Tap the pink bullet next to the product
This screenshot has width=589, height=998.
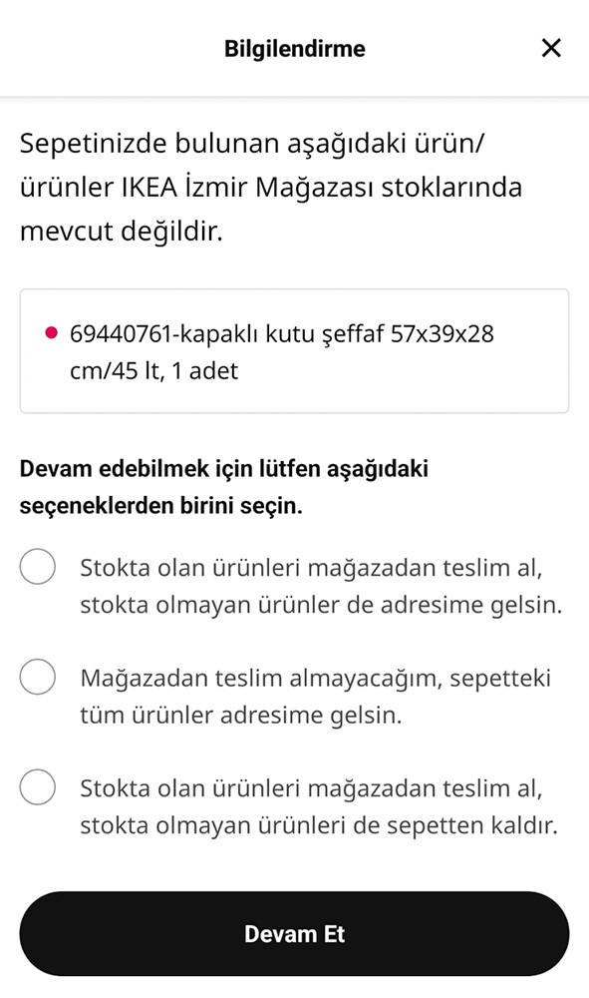point(54,328)
